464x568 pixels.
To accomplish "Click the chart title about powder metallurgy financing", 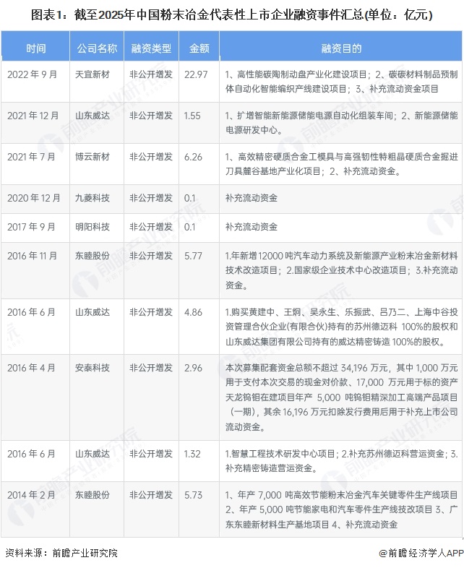I will tap(232, 14).
